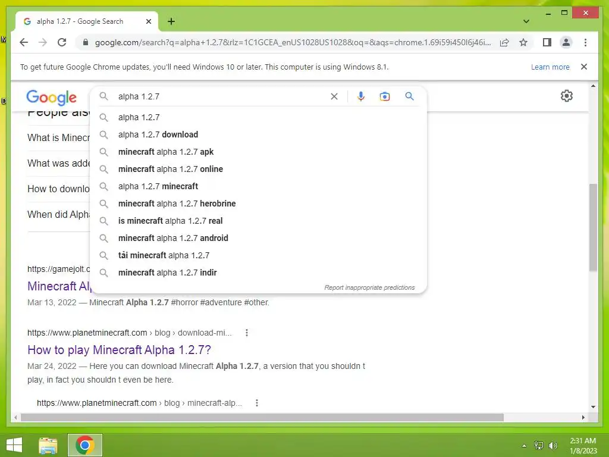Click the address bar URL
This screenshot has height=457, width=609.
tap(293, 42)
